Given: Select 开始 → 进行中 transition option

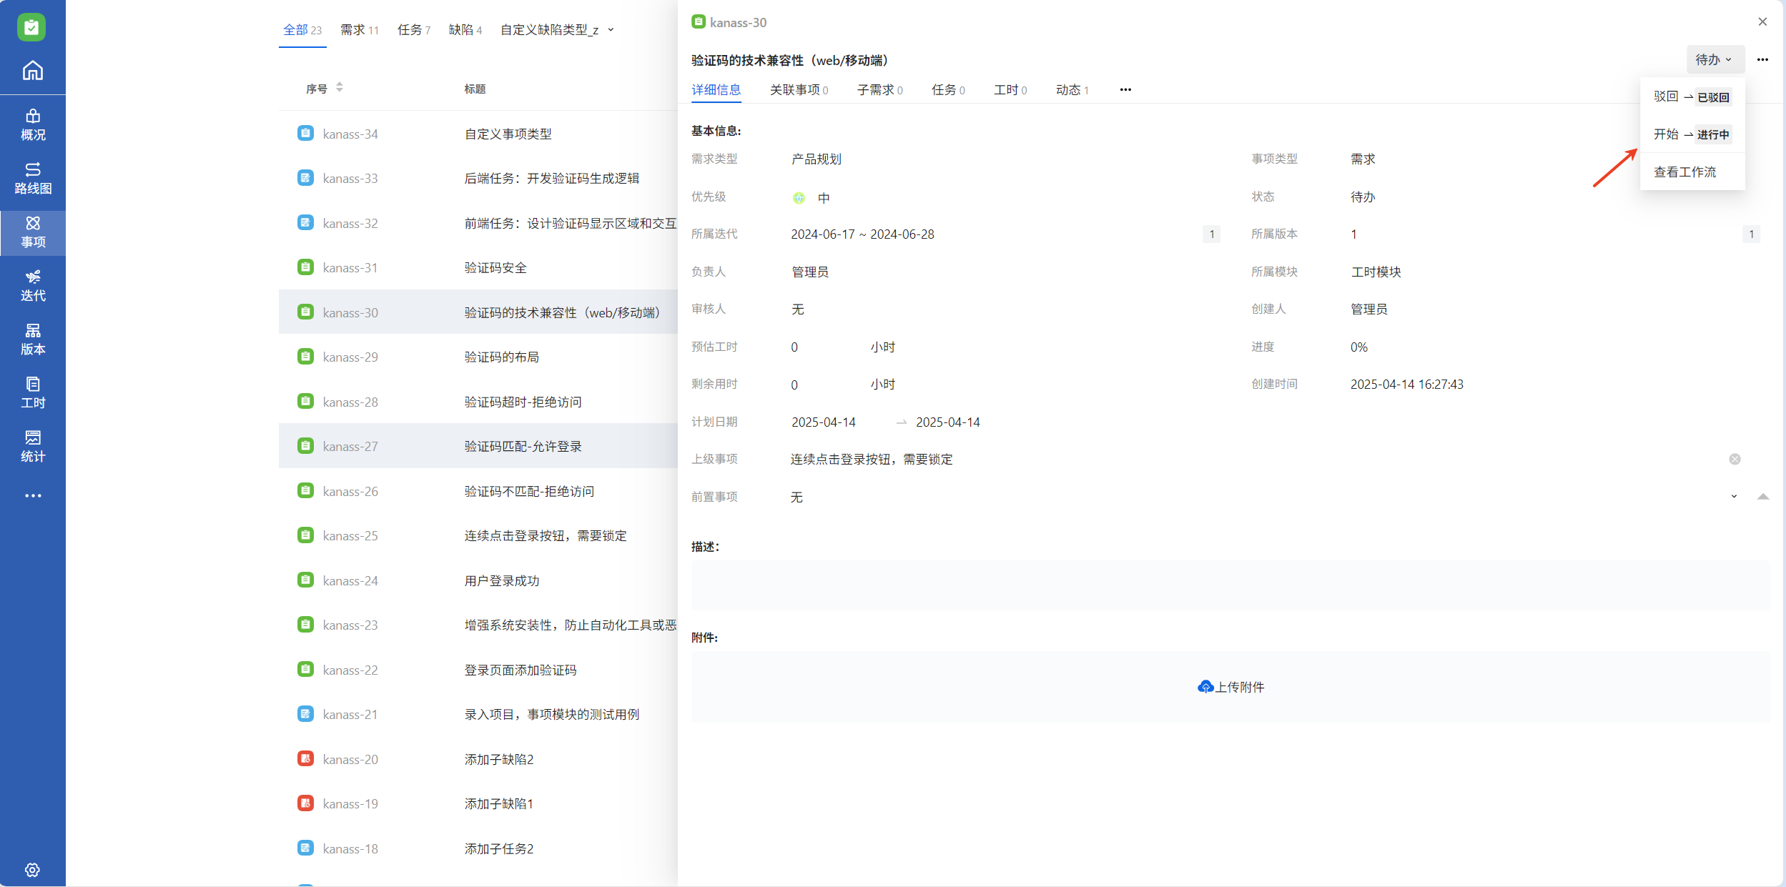Looking at the screenshot, I should pos(1691,134).
